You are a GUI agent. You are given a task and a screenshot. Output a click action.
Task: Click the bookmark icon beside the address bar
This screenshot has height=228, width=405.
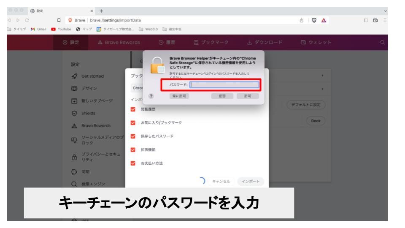[x=59, y=20]
